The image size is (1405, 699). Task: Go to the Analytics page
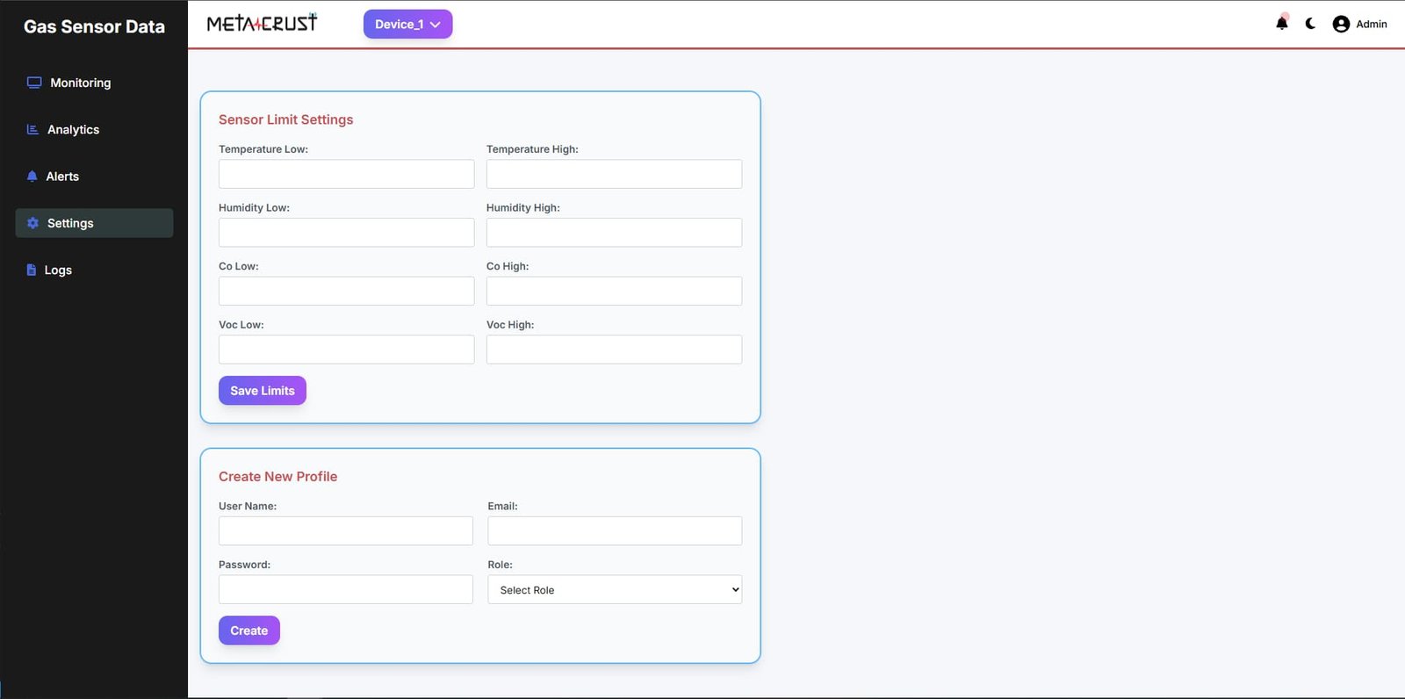(73, 130)
